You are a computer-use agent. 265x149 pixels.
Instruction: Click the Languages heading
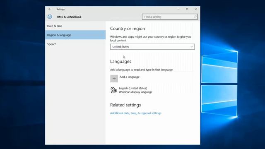(120, 62)
